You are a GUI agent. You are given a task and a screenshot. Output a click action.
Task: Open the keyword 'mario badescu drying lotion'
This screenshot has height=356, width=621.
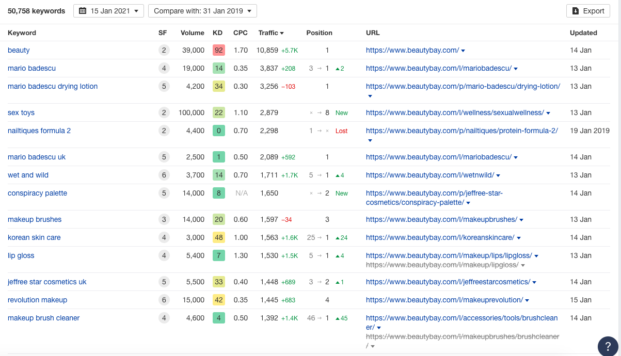pyautogui.click(x=53, y=86)
